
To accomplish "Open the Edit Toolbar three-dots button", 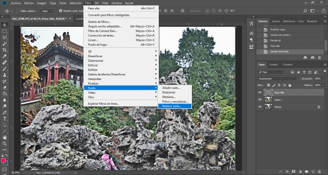I will (4, 150).
